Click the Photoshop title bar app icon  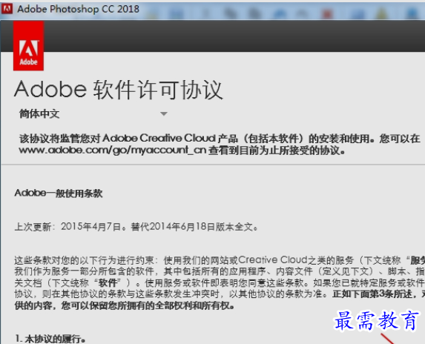coord(7,9)
